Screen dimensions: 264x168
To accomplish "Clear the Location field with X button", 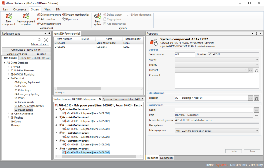I will [x=256, y=98].
